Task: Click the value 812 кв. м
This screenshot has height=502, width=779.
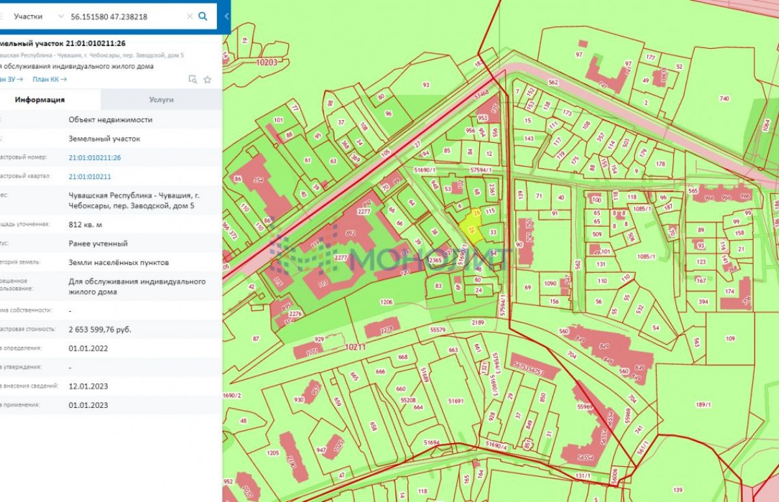Action: (85, 225)
